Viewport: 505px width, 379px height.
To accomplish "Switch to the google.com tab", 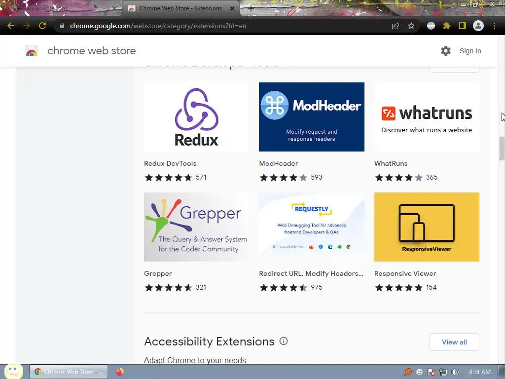I will tap(61, 8).
